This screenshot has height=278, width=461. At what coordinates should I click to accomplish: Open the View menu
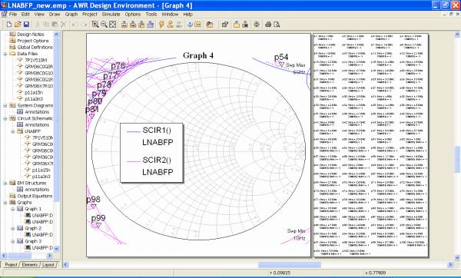[x=39, y=14]
